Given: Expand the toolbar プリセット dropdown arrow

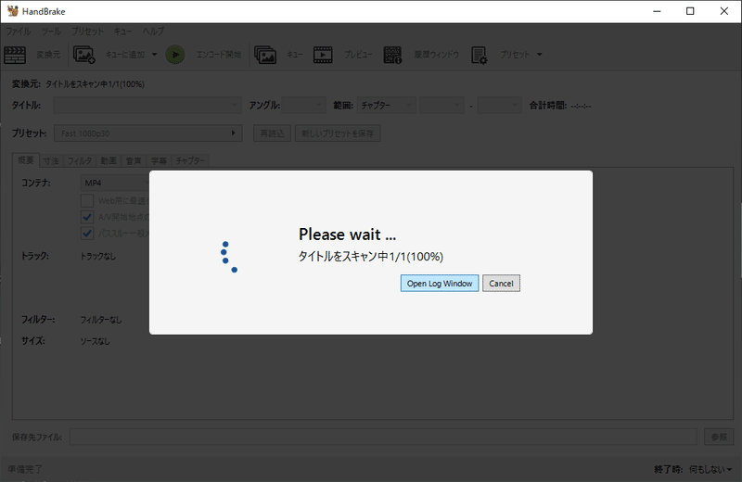Looking at the screenshot, I should click(540, 55).
